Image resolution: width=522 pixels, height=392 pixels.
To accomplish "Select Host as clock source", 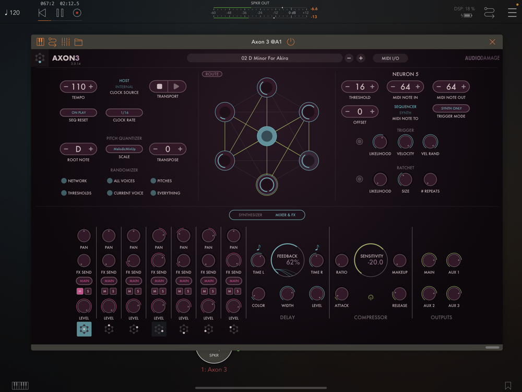I will tap(124, 80).
